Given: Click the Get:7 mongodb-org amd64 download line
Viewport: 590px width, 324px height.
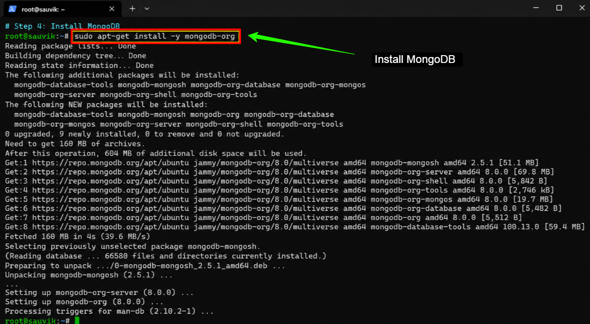Looking at the screenshot, I should [263, 217].
